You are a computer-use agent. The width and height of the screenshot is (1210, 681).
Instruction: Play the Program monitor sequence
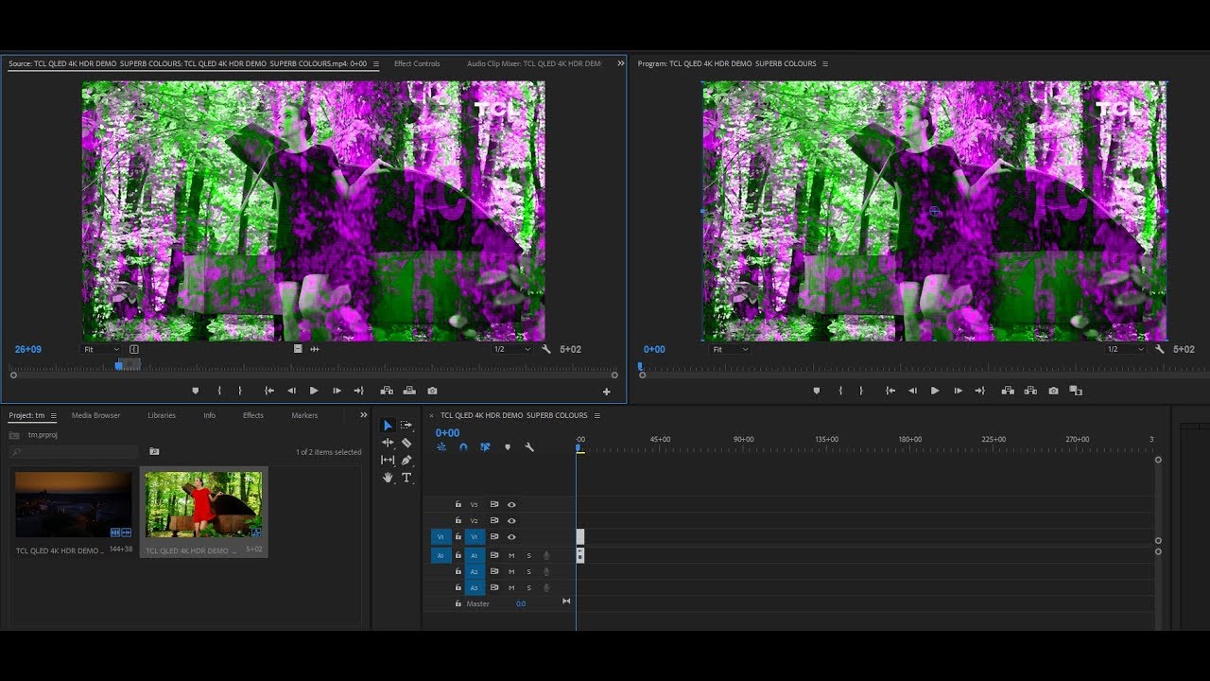[x=935, y=391]
